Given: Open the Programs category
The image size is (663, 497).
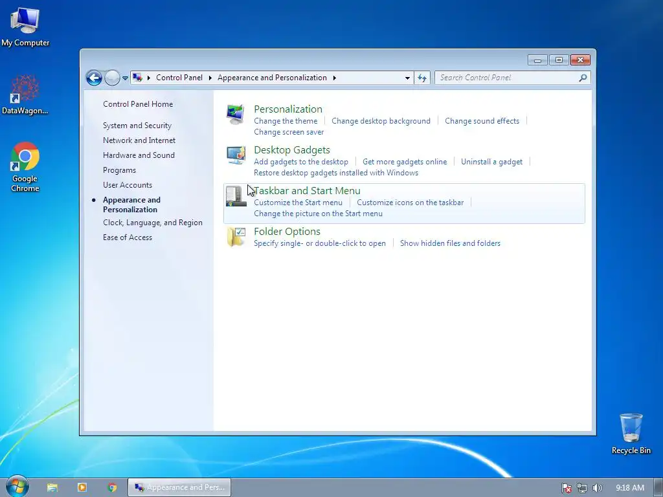Looking at the screenshot, I should 120,170.
